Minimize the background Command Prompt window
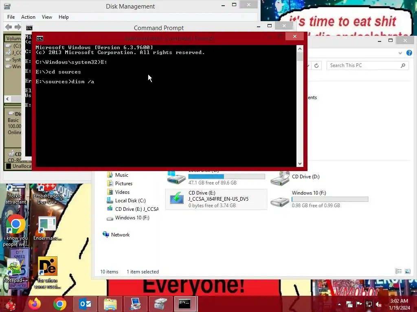This screenshot has width=417, height=312. pyautogui.click(x=259, y=26)
